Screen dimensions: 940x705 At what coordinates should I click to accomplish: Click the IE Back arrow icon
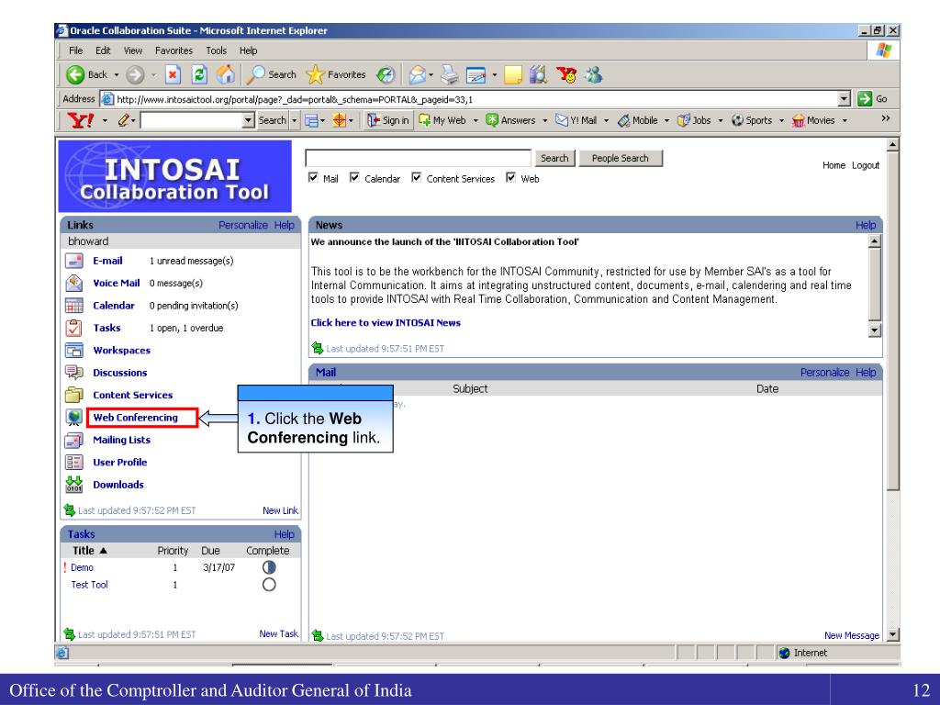pyautogui.click(x=75, y=75)
